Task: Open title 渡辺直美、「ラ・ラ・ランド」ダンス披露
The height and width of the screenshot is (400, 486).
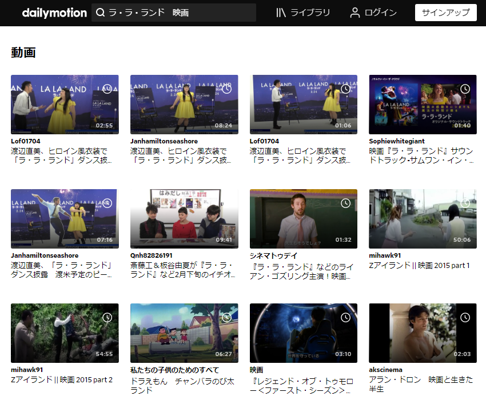Action: tap(61, 270)
